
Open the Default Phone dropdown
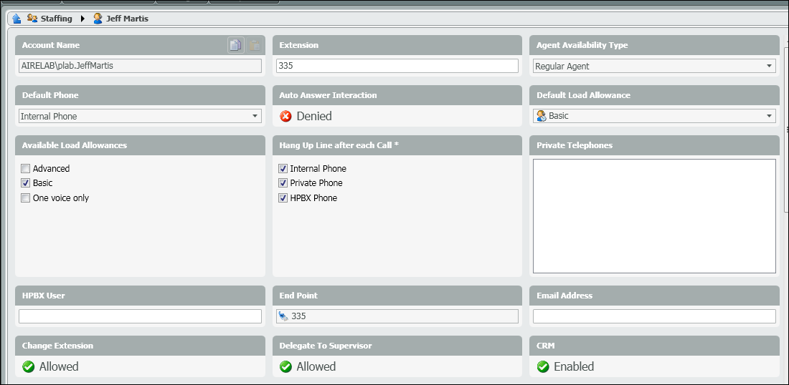pos(255,116)
